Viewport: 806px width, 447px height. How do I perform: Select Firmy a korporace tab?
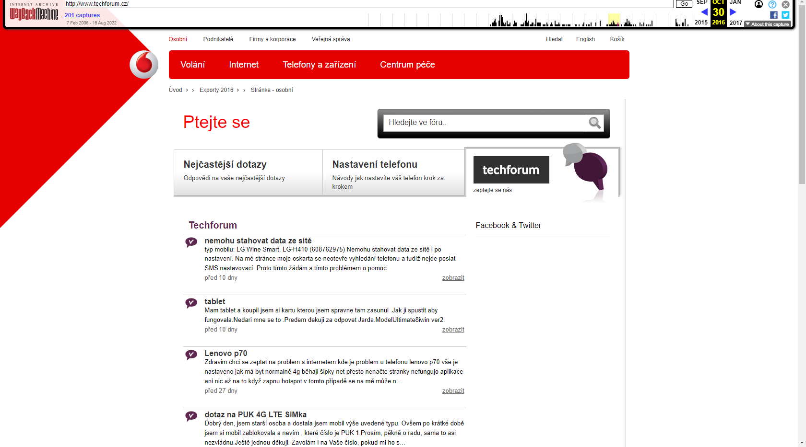pyautogui.click(x=273, y=39)
